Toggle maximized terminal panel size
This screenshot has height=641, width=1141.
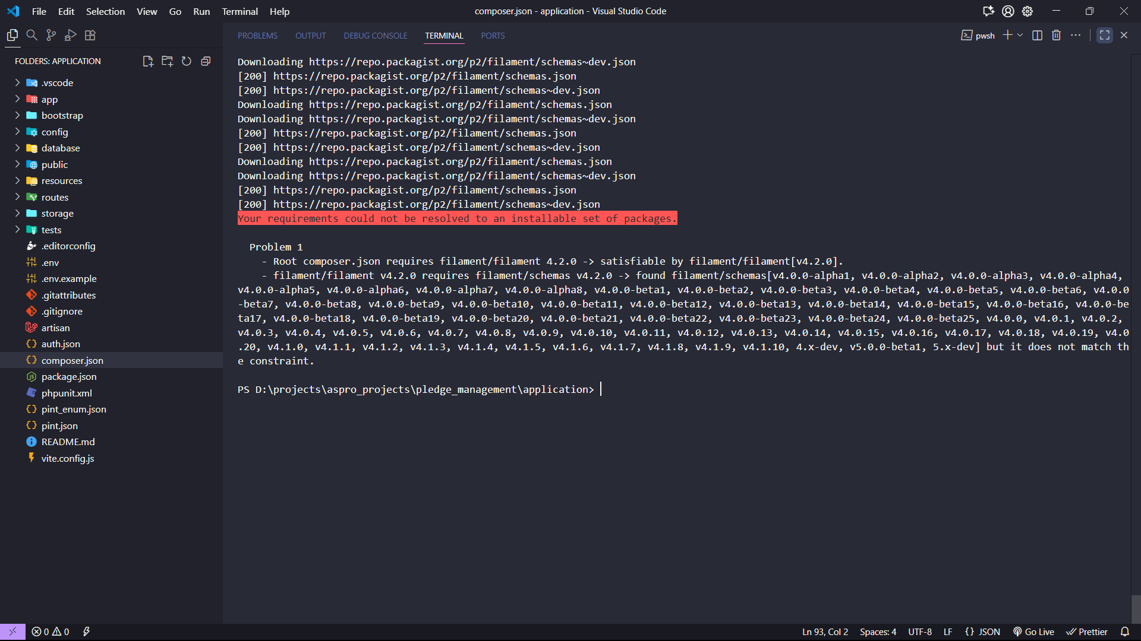click(1105, 36)
